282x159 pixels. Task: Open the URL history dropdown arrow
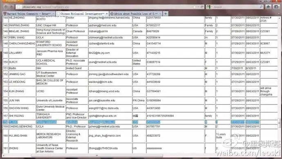tap(198, 7)
